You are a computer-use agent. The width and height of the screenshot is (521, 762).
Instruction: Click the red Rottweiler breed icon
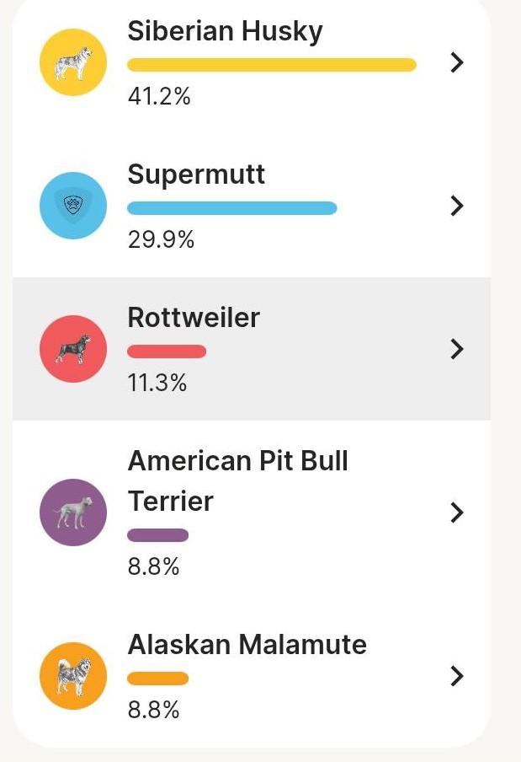(73, 349)
